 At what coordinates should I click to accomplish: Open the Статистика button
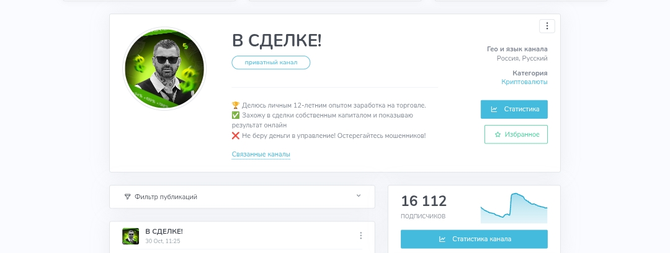pyautogui.click(x=514, y=109)
